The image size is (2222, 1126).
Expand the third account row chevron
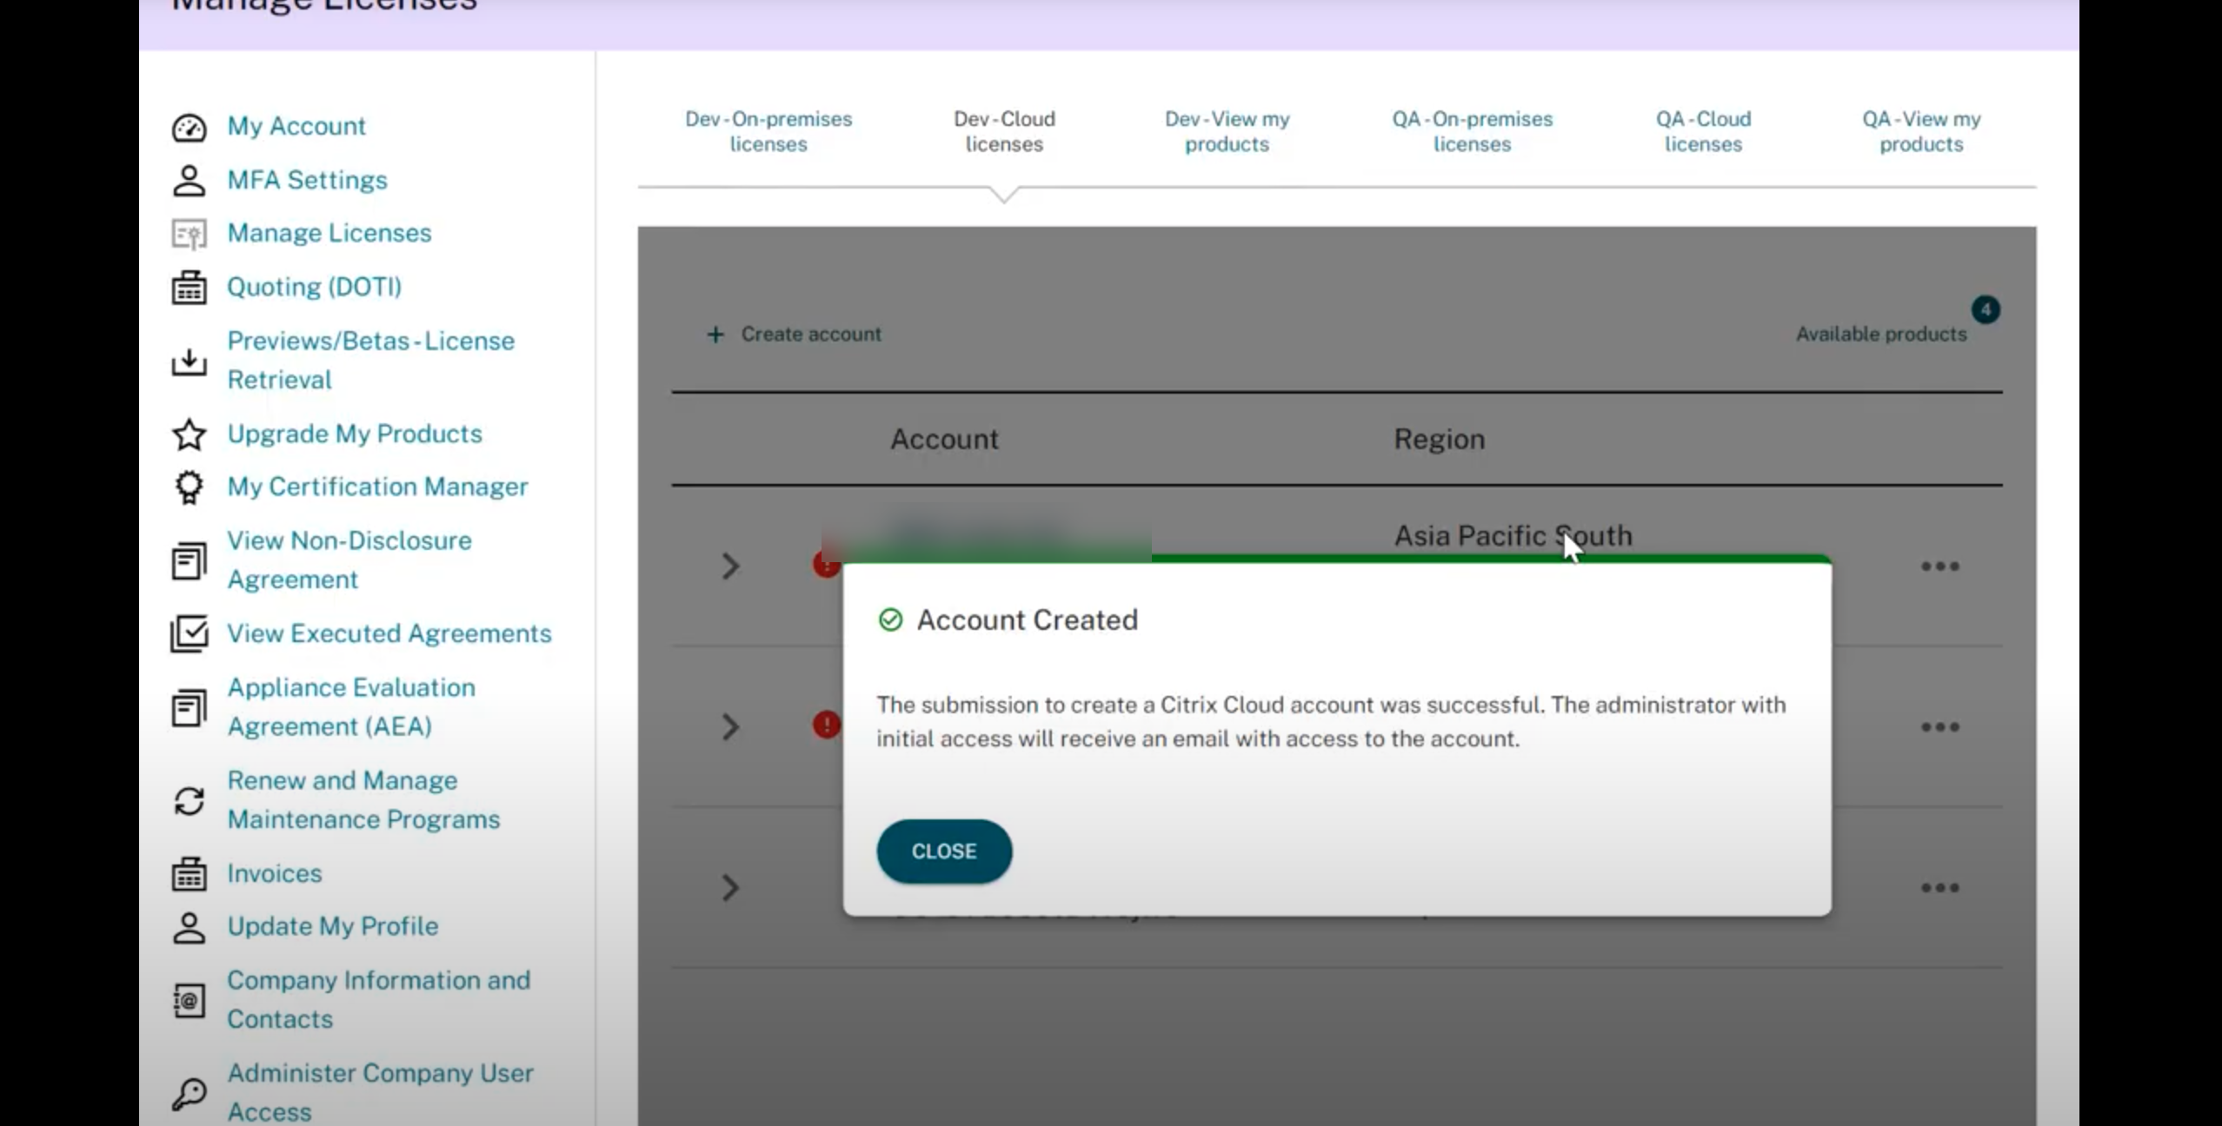(730, 887)
